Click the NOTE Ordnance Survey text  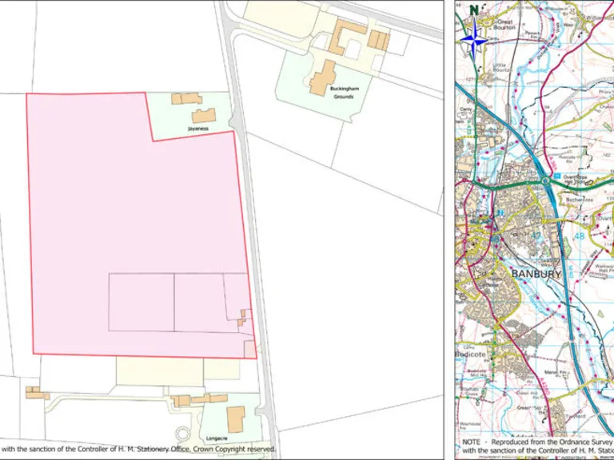[537, 442]
